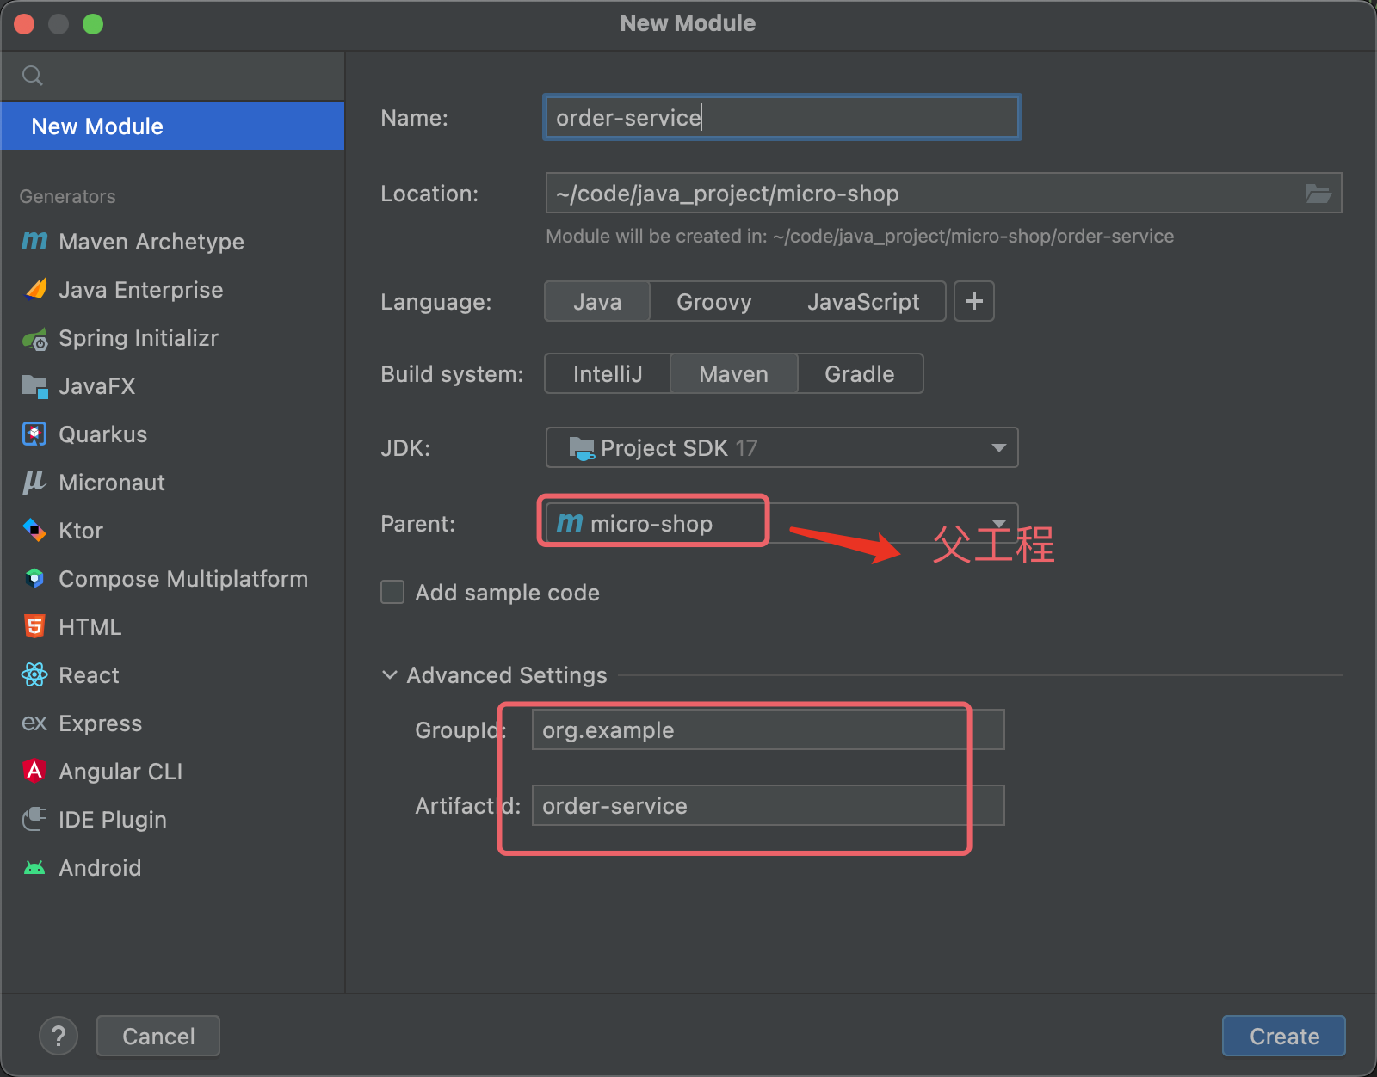Click the Compose Multiplatform icon
Viewport: 1377px width, 1077px height.
pos(34,578)
